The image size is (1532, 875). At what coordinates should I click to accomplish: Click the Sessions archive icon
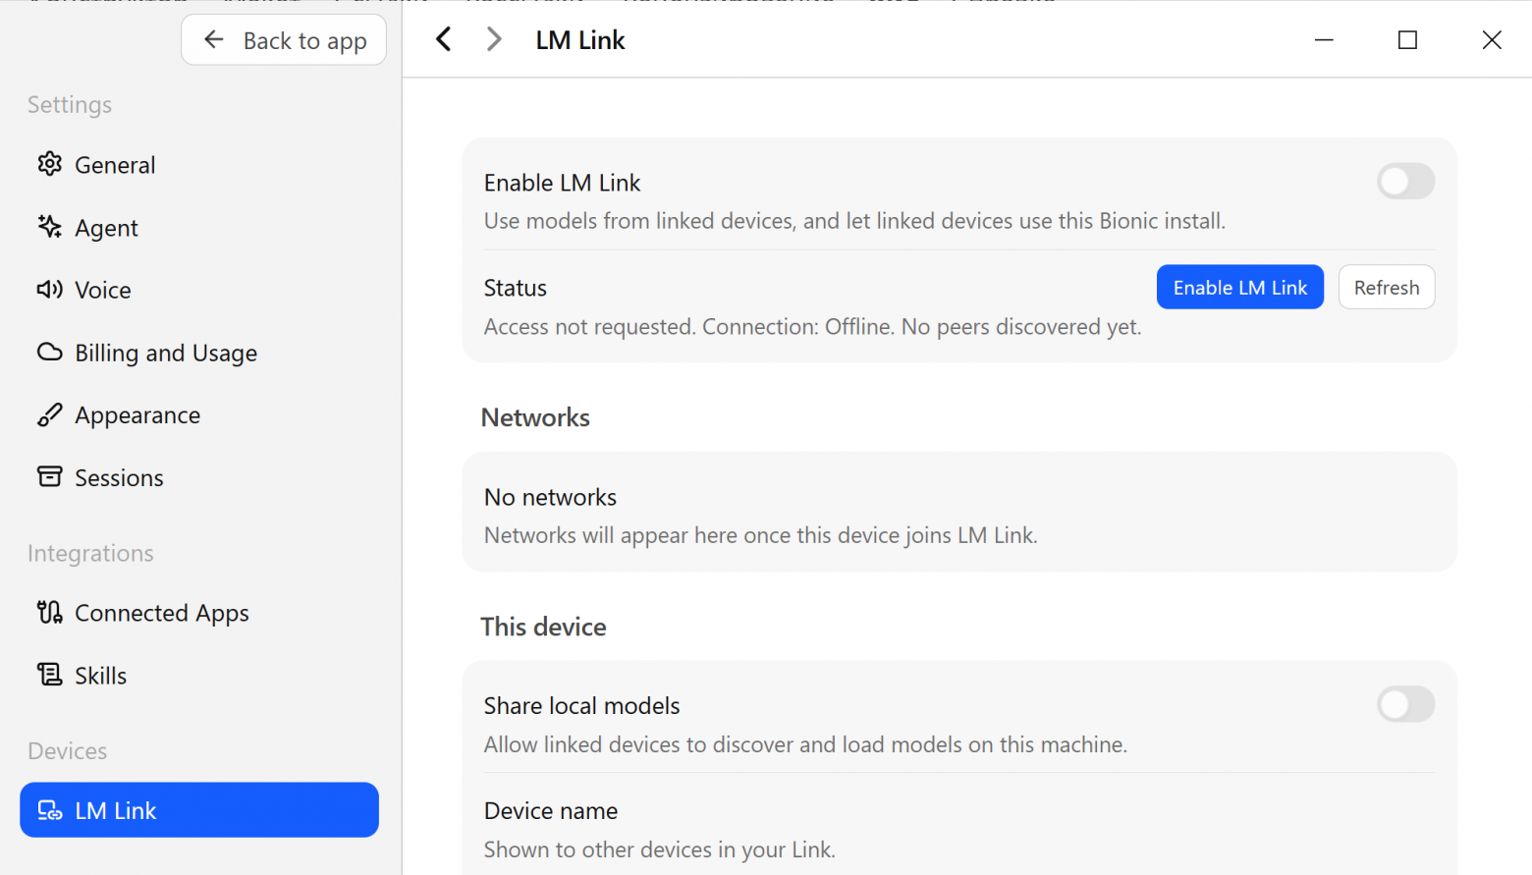tap(49, 476)
